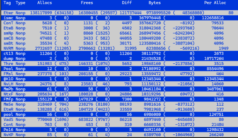
Task: Select the NtxF tag
Action: coord(8,94)
